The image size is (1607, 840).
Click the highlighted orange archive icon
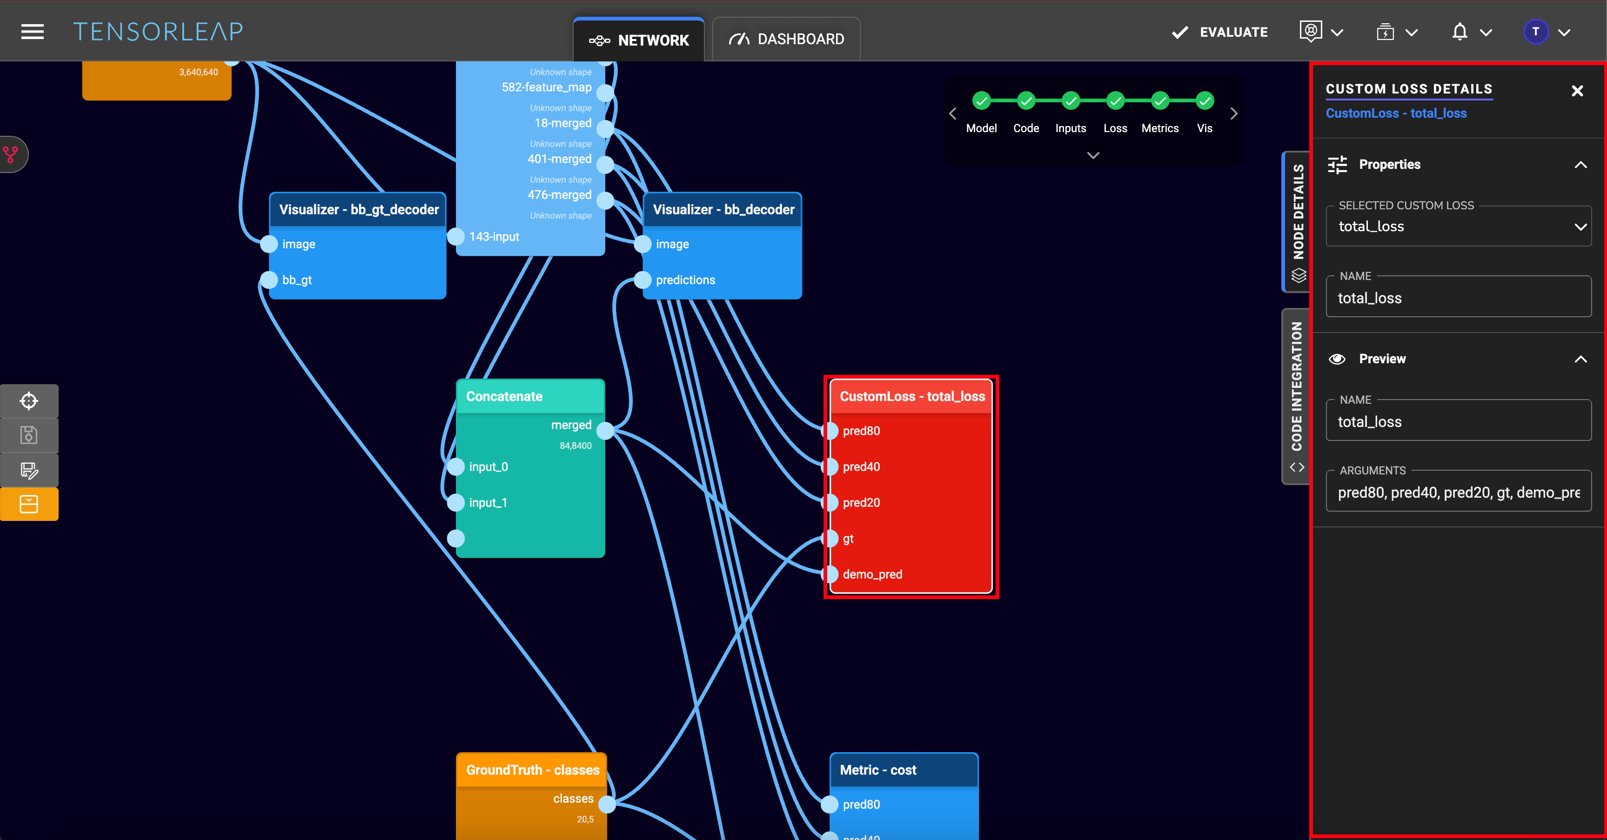[x=29, y=504]
